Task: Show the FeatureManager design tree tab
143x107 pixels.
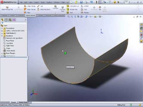Action: pos(2,20)
